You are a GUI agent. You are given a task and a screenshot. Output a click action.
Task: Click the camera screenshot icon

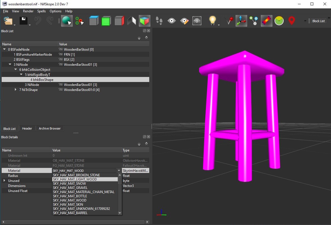pyautogui.click(x=197, y=20)
